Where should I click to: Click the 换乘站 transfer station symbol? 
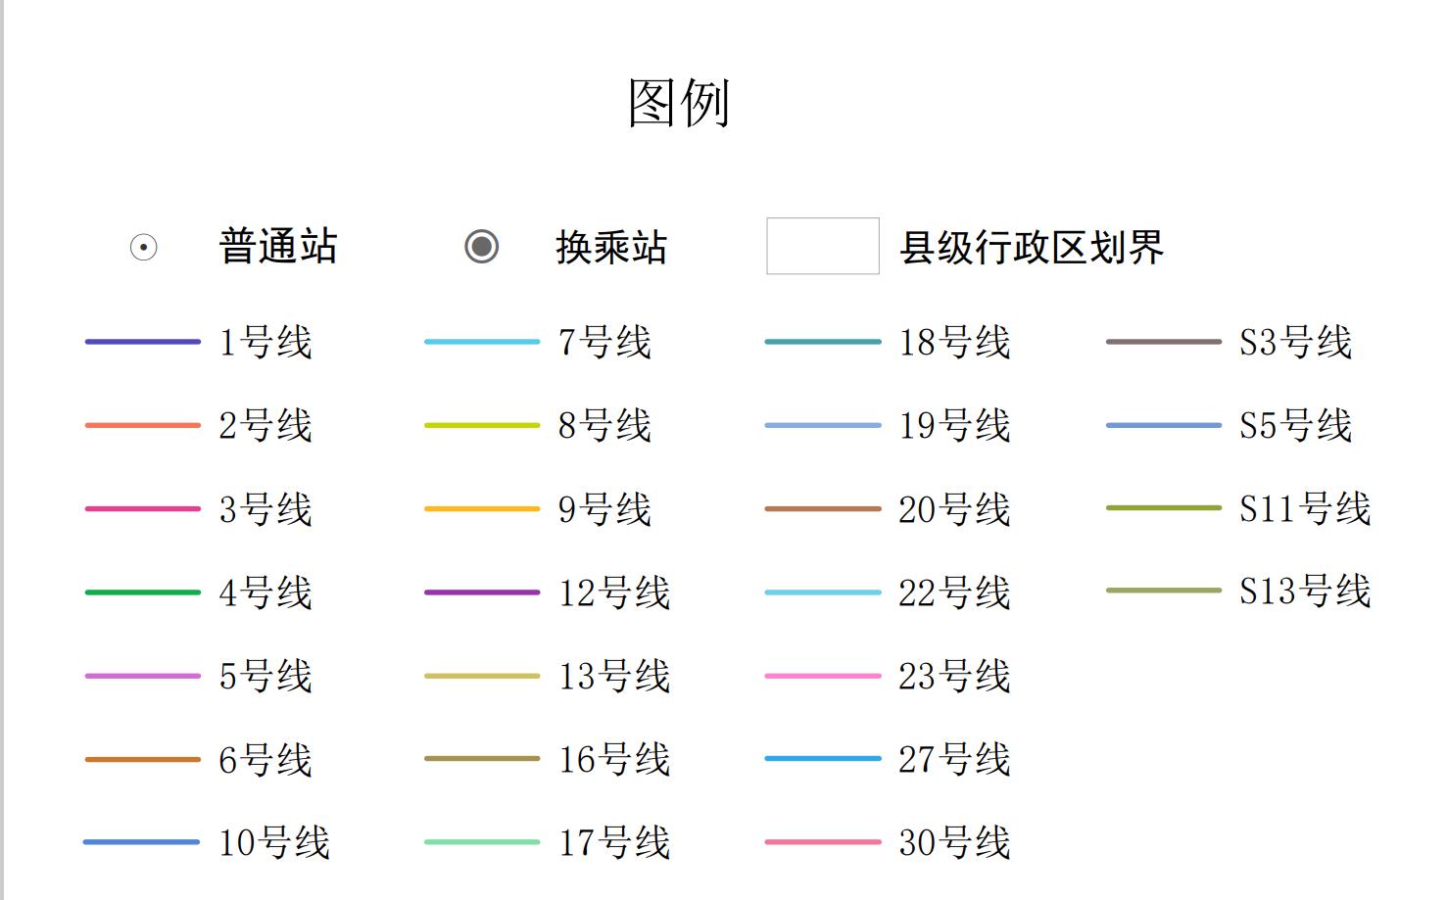[481, 246]
